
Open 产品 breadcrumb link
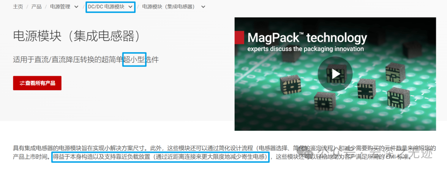click(36, 7)
